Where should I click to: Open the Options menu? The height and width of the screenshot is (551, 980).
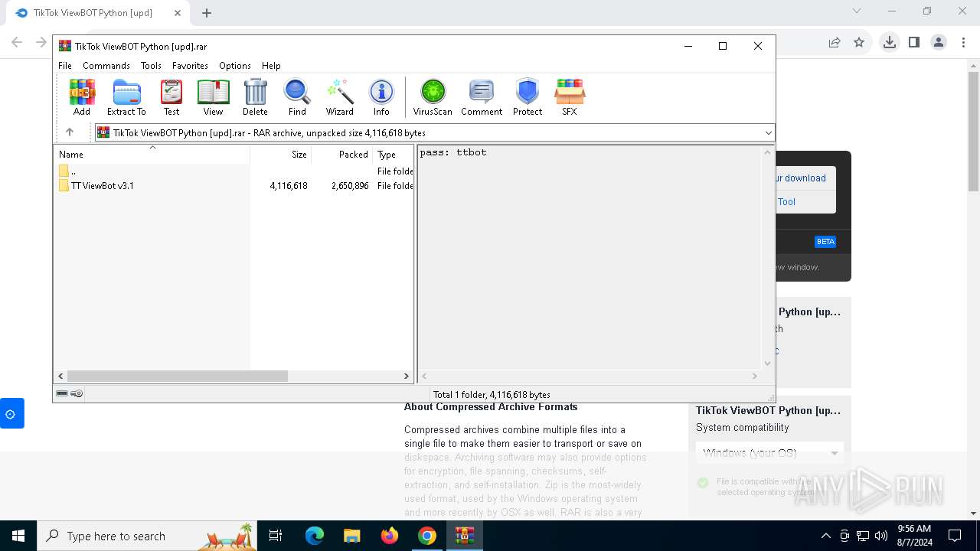(235, 66)
